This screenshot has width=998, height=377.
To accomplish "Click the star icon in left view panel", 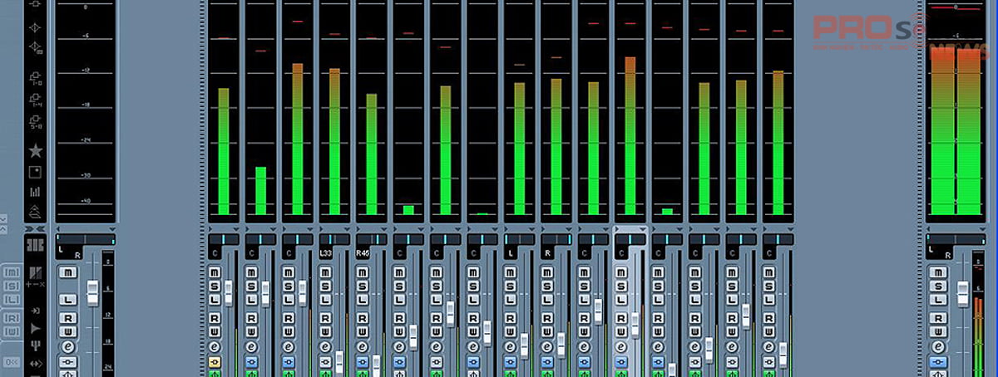I will coord(36,150).
